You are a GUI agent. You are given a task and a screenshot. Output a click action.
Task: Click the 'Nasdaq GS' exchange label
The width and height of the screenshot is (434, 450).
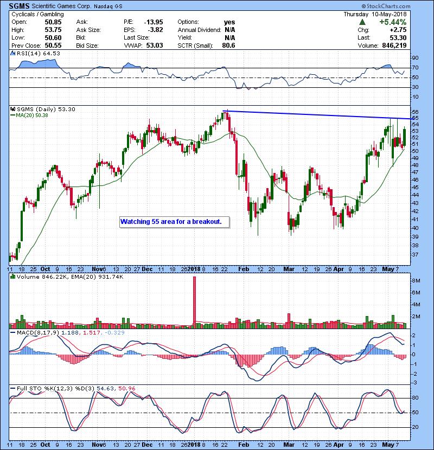[108, 7]
